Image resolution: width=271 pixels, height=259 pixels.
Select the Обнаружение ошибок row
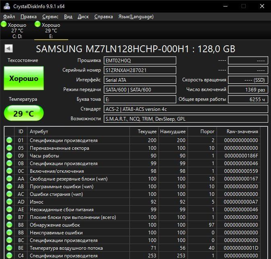[132, 225]
